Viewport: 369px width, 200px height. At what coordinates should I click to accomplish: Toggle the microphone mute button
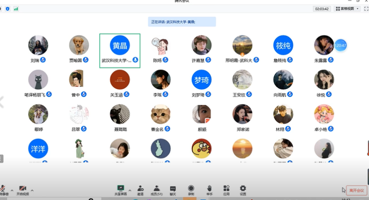click(x=4, y=189)
